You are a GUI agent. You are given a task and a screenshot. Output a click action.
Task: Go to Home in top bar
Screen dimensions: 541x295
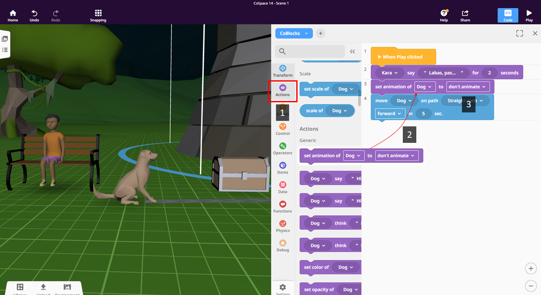[13, 16]
